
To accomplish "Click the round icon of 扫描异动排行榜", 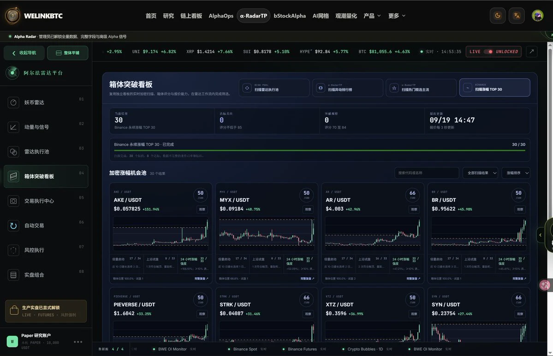I will click(321, 88).
